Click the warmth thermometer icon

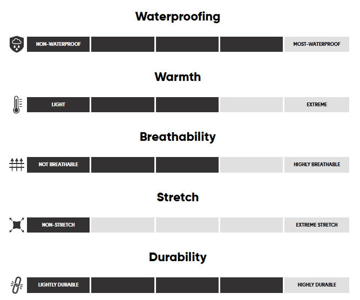16,105
